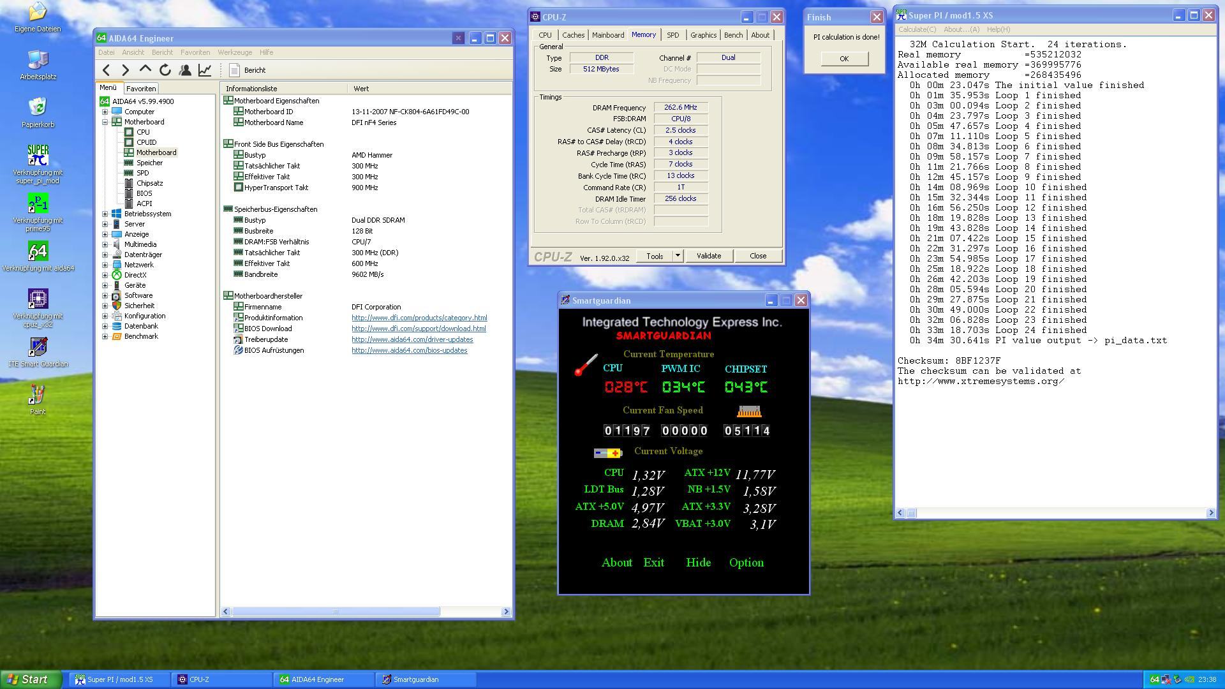
Task: Switch to SPD tab in CPU-Z
Action: pos(672,35)
